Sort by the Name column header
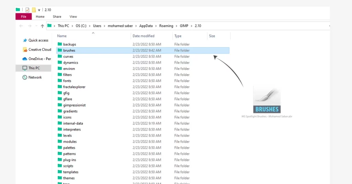Viewport: 352px width, 184px height. pyautogui.click(x=62, y=36)
